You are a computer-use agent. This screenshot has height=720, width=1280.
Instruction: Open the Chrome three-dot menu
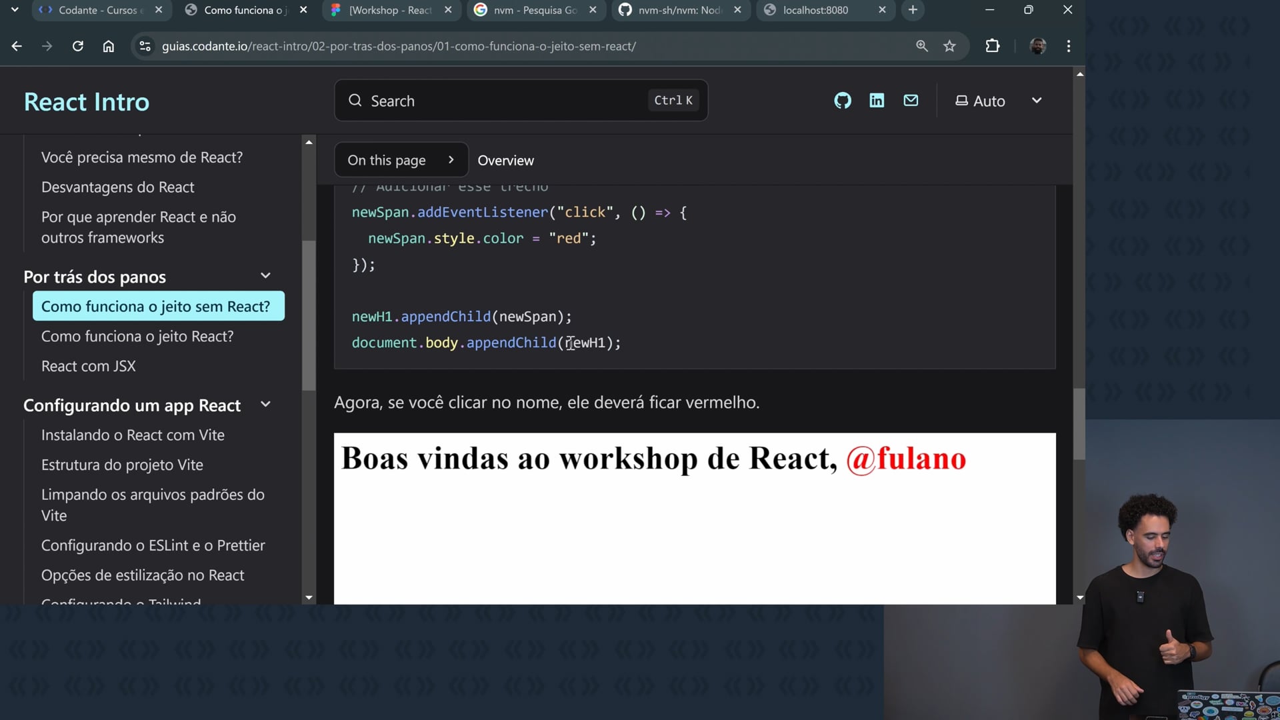(x=1068, y=46)
